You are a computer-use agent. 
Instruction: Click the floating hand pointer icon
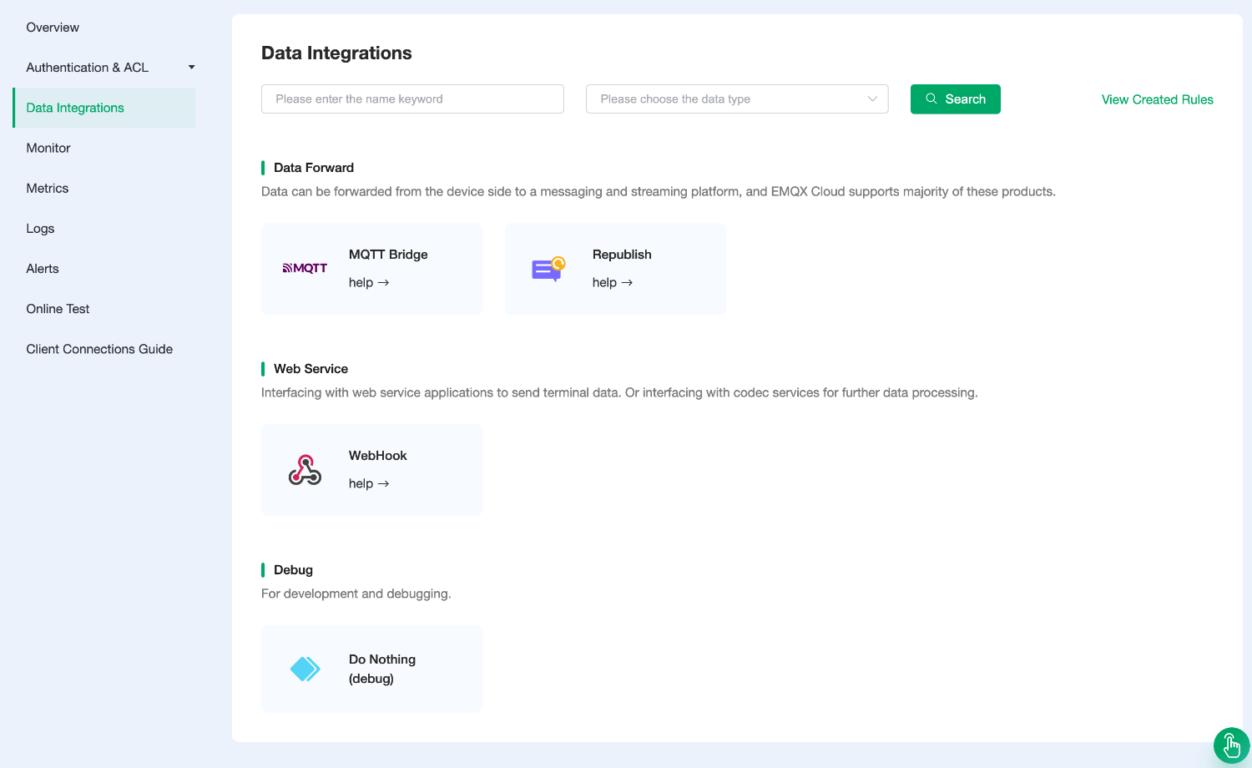[1231, 745]
